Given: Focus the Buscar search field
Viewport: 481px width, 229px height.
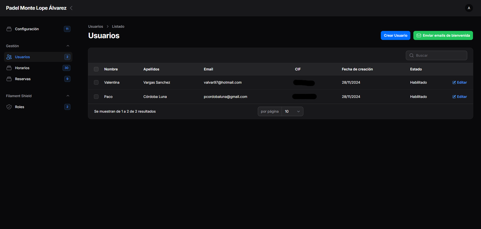Looking at the screenshot, I should click(x=440, y=55).
